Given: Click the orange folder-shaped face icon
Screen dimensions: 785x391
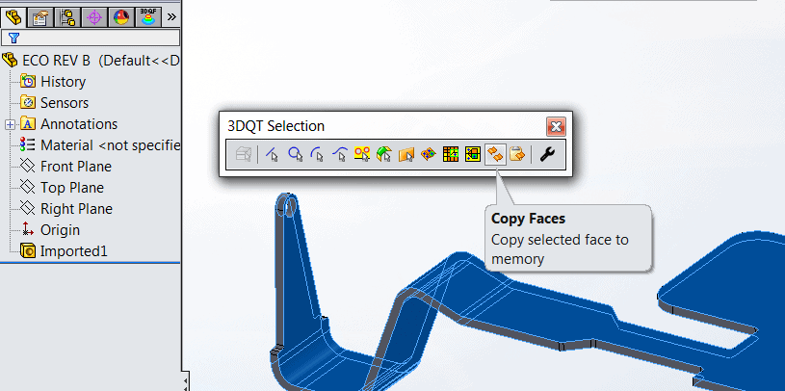Looking at the screenshot, I should point(406,153).
